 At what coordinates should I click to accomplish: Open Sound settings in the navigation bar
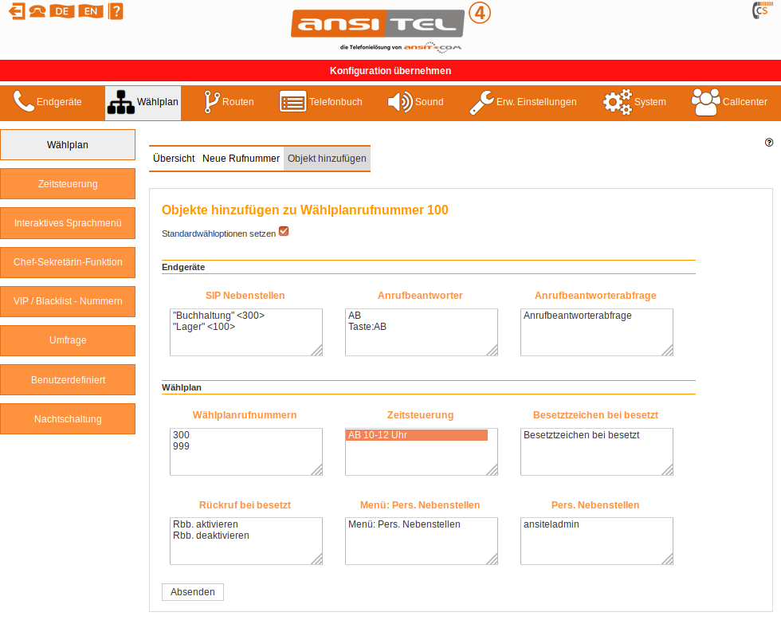click(x=415, y=102)
